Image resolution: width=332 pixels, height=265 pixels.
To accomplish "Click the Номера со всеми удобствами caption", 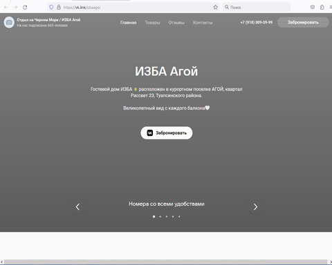I will pyautogui.click(x=167, y=204).
